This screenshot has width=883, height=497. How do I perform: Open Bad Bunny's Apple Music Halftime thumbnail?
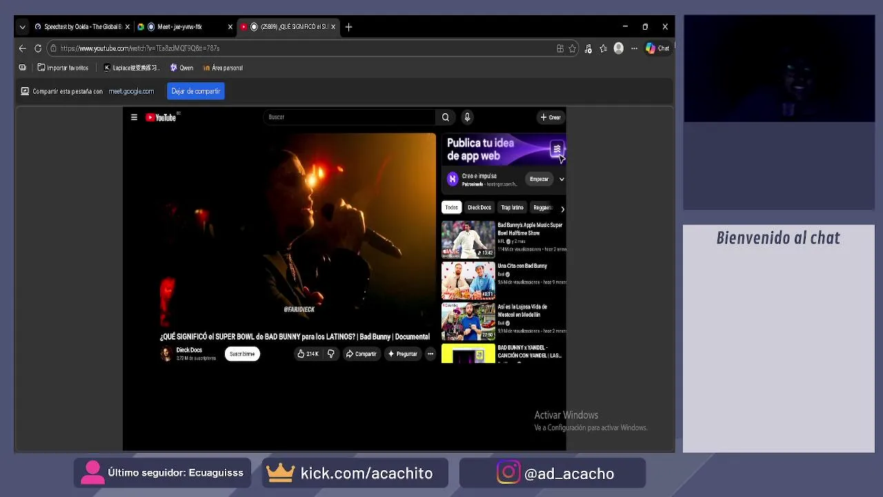(468, 240)
